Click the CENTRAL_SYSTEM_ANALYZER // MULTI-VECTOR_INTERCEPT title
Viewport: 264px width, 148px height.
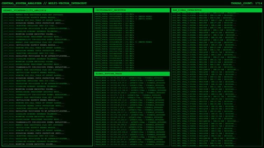(x=44, y=3)
